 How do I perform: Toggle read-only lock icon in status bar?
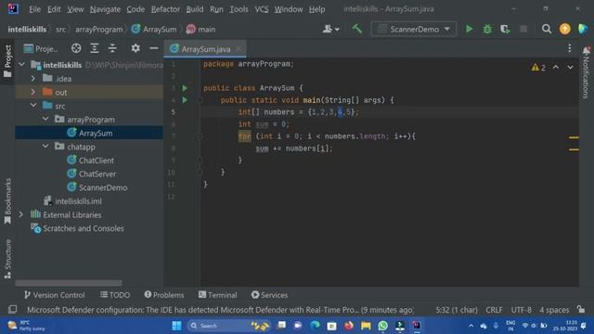pyautogui.click(x=581, y=309)
